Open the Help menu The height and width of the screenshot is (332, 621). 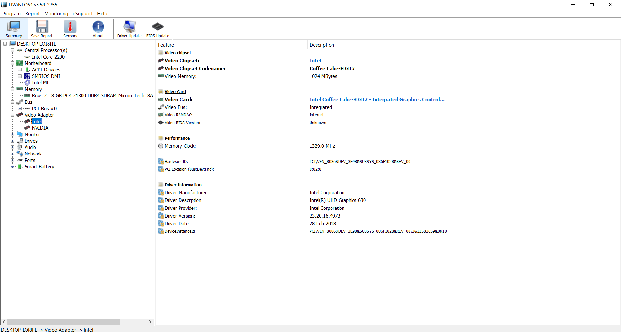(x=102, y=14)
